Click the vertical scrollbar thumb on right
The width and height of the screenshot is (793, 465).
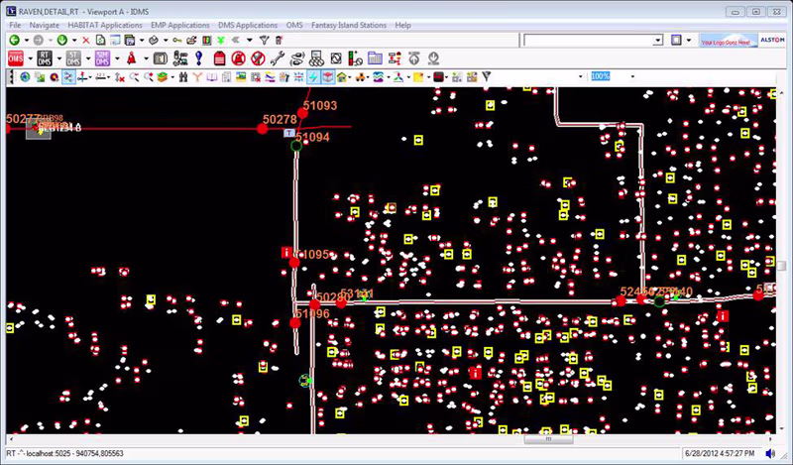click(x=781, y=266)
